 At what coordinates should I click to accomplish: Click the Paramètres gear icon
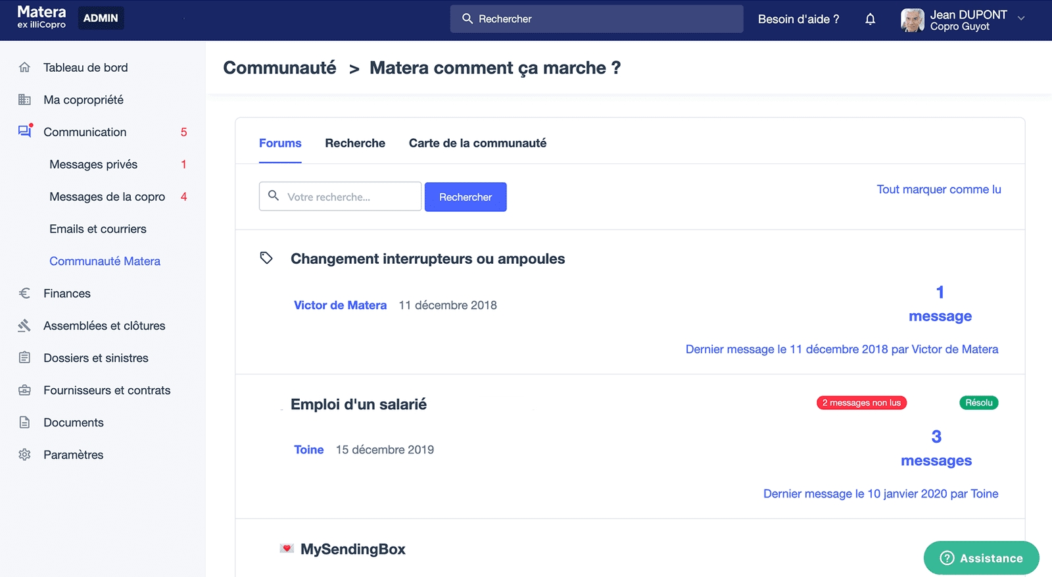(x=24, y=454)
